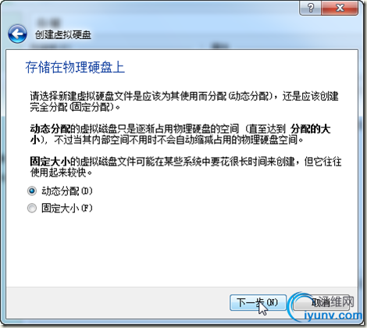Click the blue swirl watermark logo
Viewport: 367px width, 328px height.
point(299,306)
